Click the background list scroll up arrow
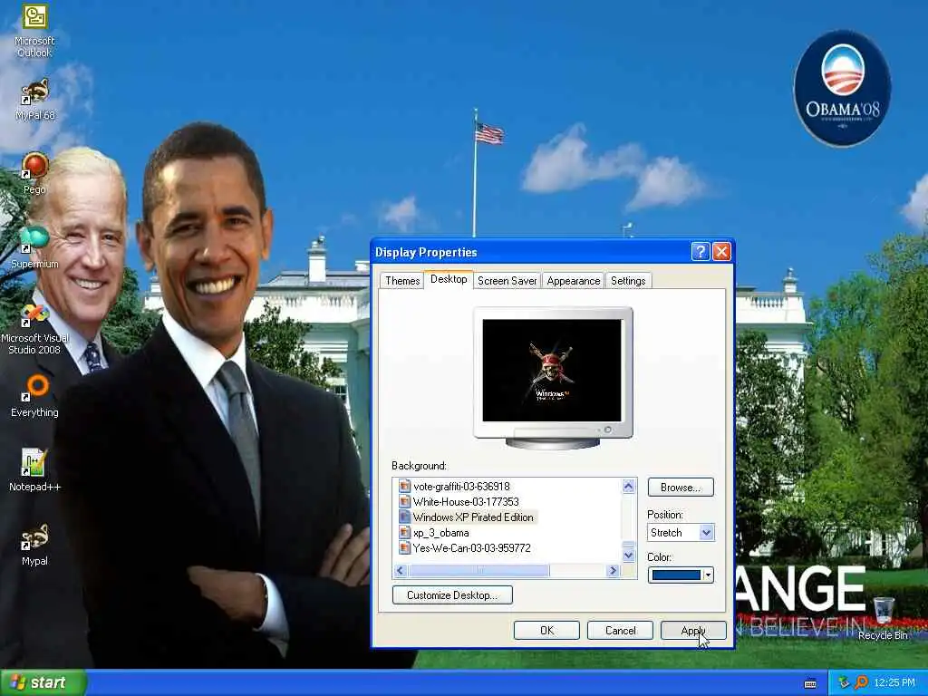928x696 pixels. pos(628,486)
